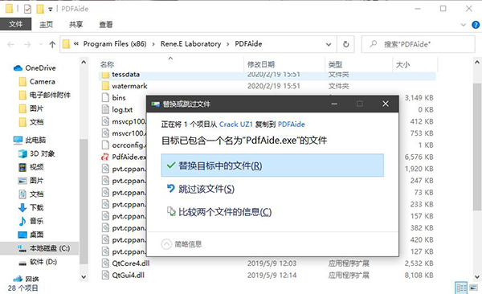
Task: Choose compare info for both files option
Action: coord(219,211)
